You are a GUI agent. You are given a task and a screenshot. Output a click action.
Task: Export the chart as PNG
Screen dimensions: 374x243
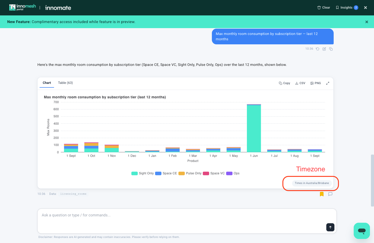pos(316,83)
